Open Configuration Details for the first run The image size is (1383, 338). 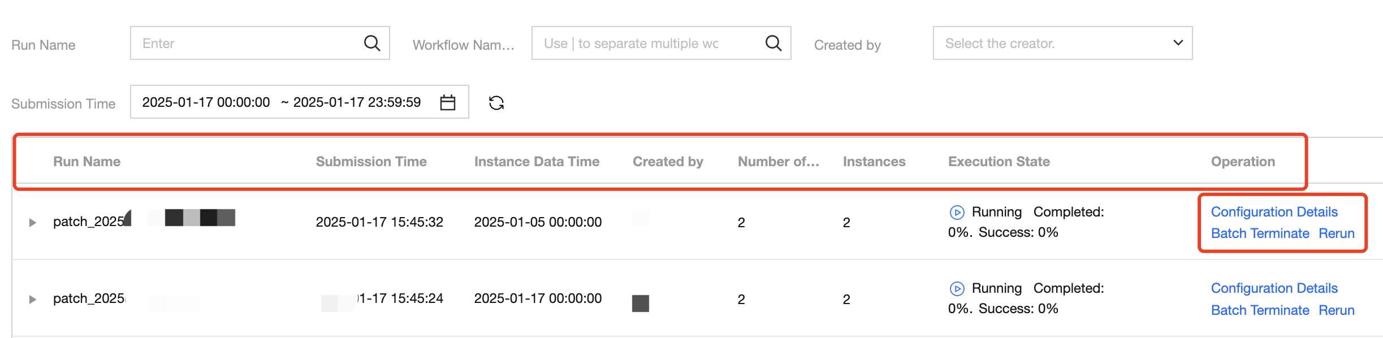coord(1274,212)
